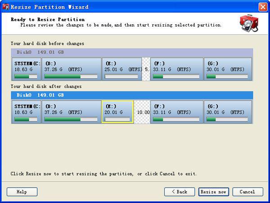The width and height of the screenshot is (270, 203).
Task: Click the small unallocated block before changes
Action: click(x=146, y=69)
